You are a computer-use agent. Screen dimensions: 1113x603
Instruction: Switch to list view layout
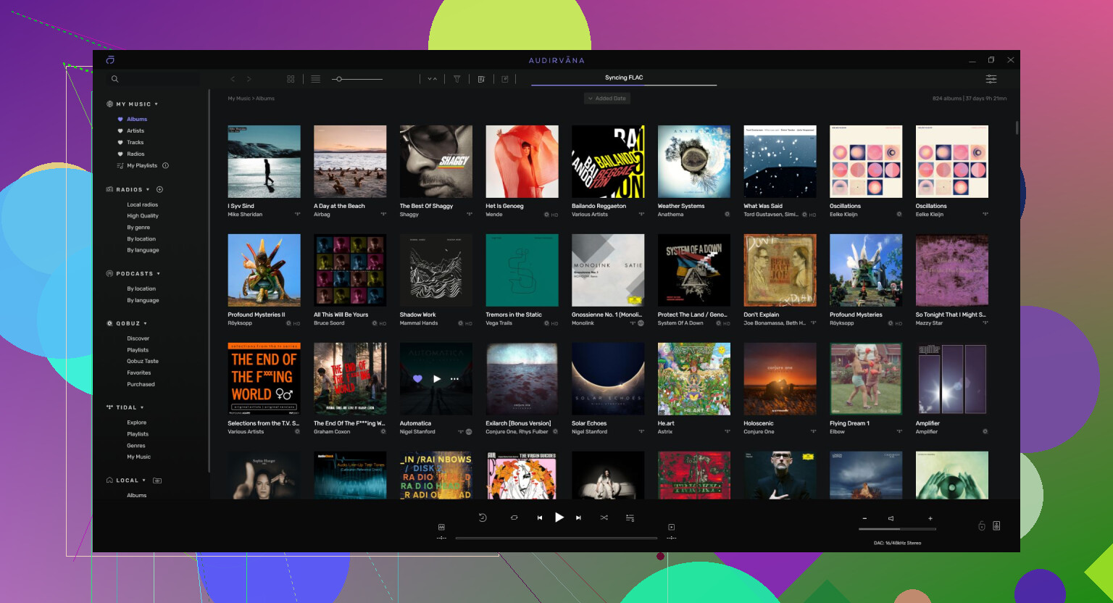pyautogui.click(x=316, y=79)
